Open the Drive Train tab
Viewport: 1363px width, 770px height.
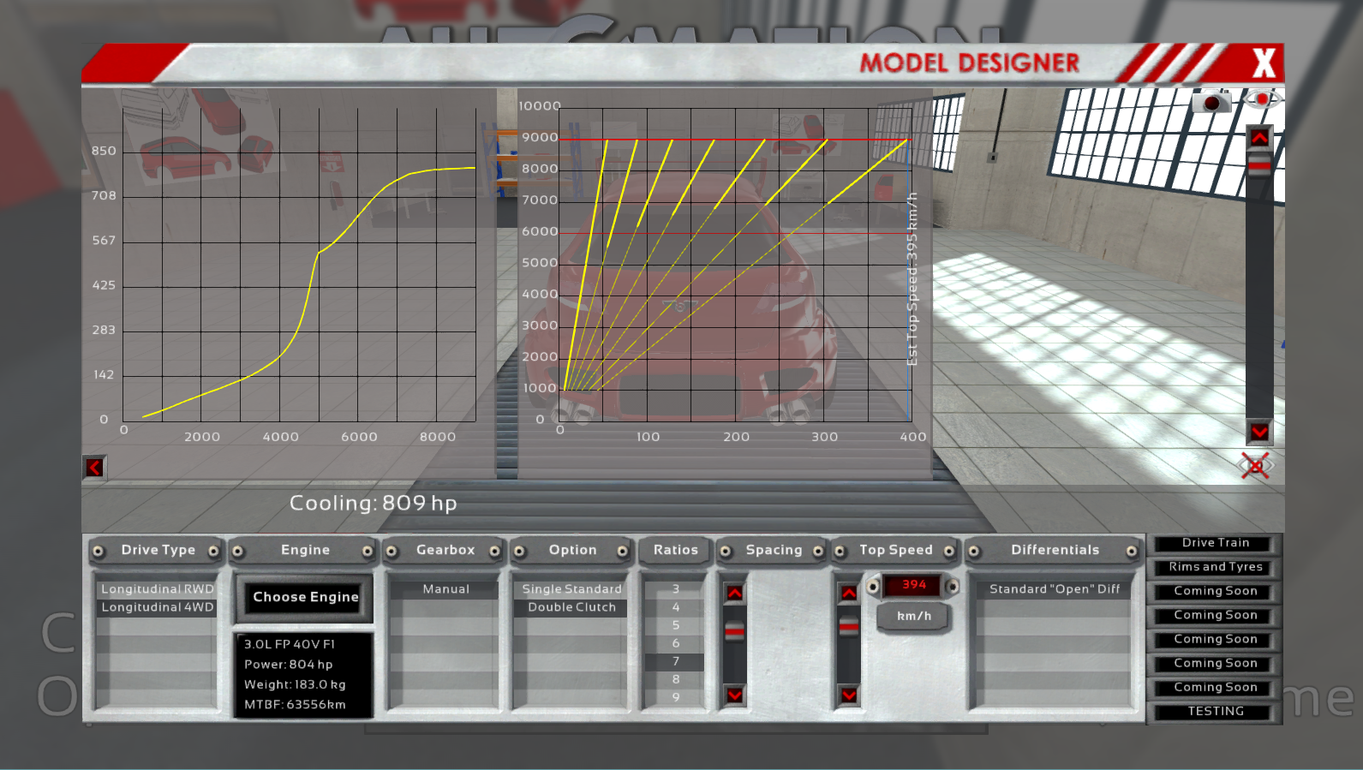point(1215,543)
